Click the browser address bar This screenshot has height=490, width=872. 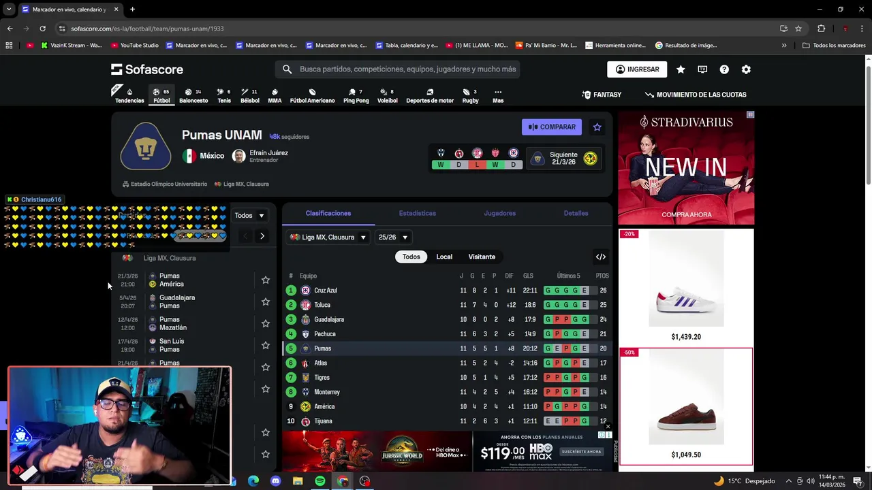409,29
